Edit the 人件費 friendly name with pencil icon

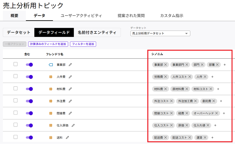(x=70, y=77)
